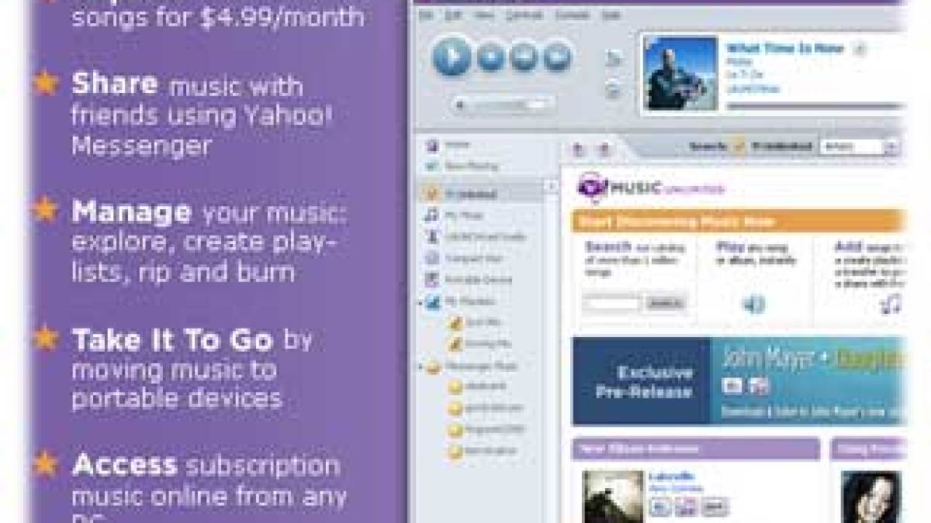Click the search field under 'Search our catalog'
Viewport: 931px width, 523px height.
pyautogui.click(x=611, y=303)
